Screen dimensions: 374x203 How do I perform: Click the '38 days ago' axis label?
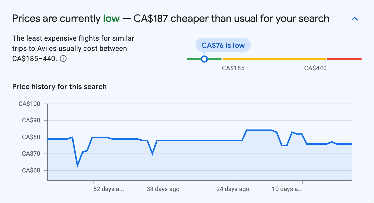[x=163, y=189]
